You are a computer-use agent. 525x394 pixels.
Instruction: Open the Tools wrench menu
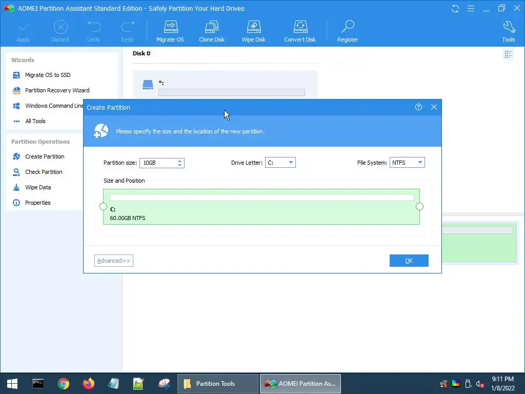click(x=509, y=31)
